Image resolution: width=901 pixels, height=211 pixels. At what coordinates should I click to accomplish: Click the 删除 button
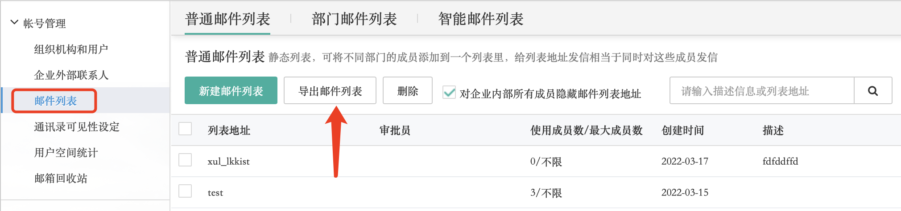[408, 90]
